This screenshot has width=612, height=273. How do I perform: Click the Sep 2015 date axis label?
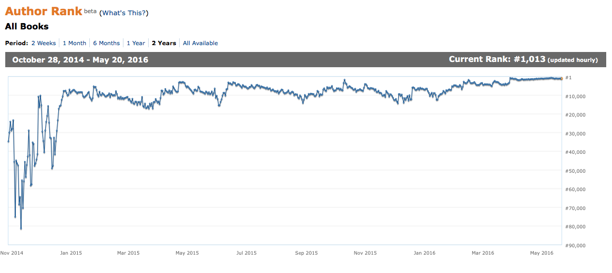tap(307, 253)
